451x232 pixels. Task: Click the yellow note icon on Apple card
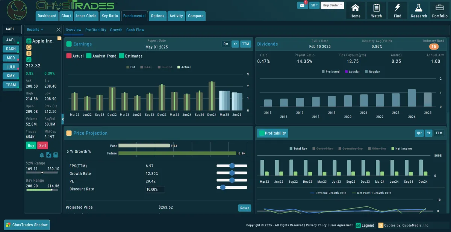pyautogui.click(x=59, y=38)
